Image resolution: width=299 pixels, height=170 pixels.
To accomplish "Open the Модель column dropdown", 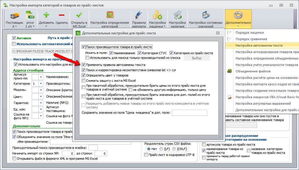I will pos(41,90).
